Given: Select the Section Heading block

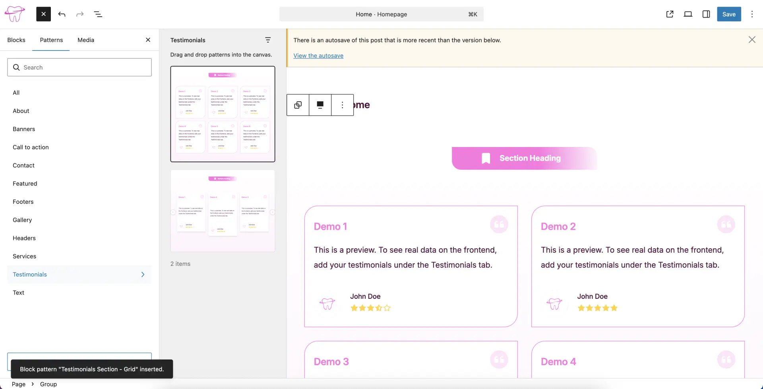Looking at the screenshot, I should coord(524,158).
